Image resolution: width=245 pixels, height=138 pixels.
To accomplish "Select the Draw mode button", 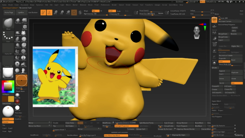I will click(49, 13).
